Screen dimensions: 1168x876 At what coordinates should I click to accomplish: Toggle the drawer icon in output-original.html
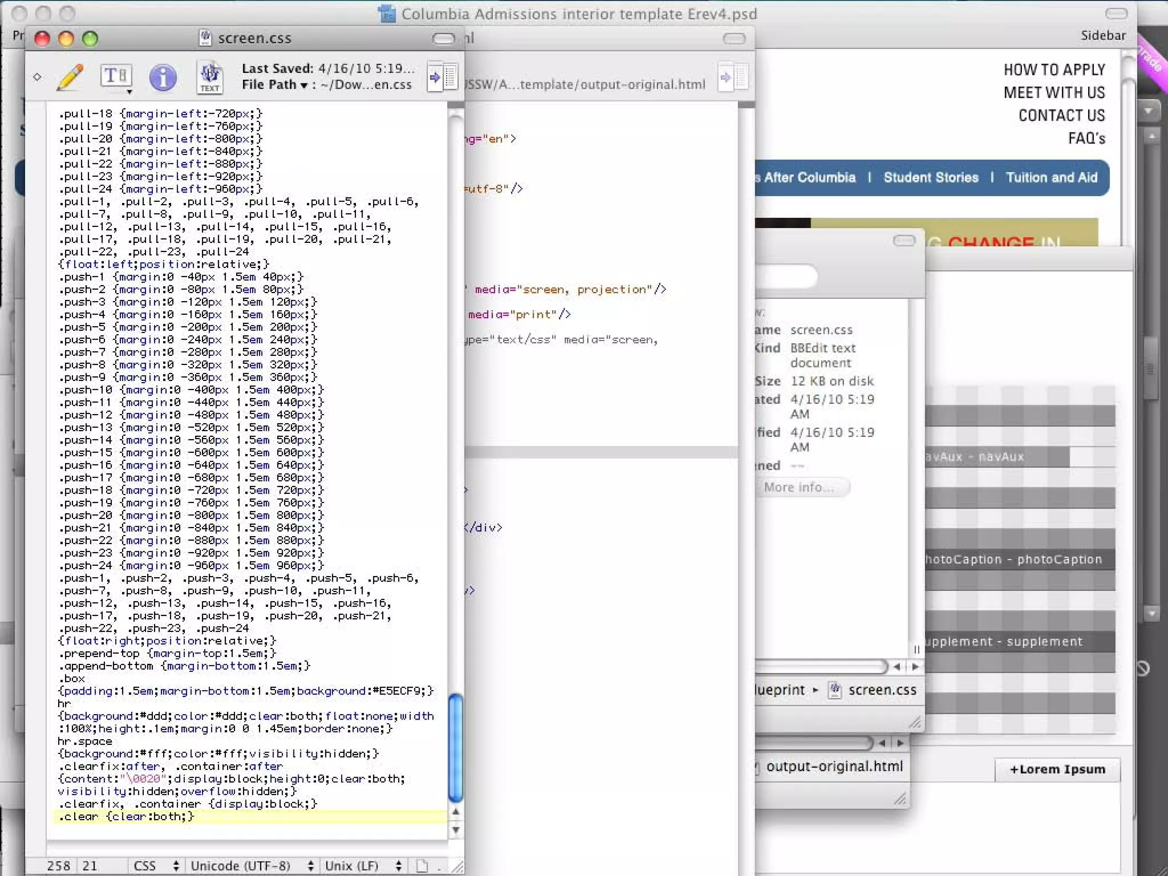point(735,77)
